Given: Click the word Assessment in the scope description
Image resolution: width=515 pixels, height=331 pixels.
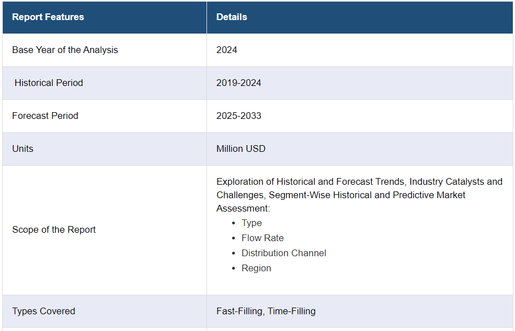Looking at the screenshot, I should (242, 209).
